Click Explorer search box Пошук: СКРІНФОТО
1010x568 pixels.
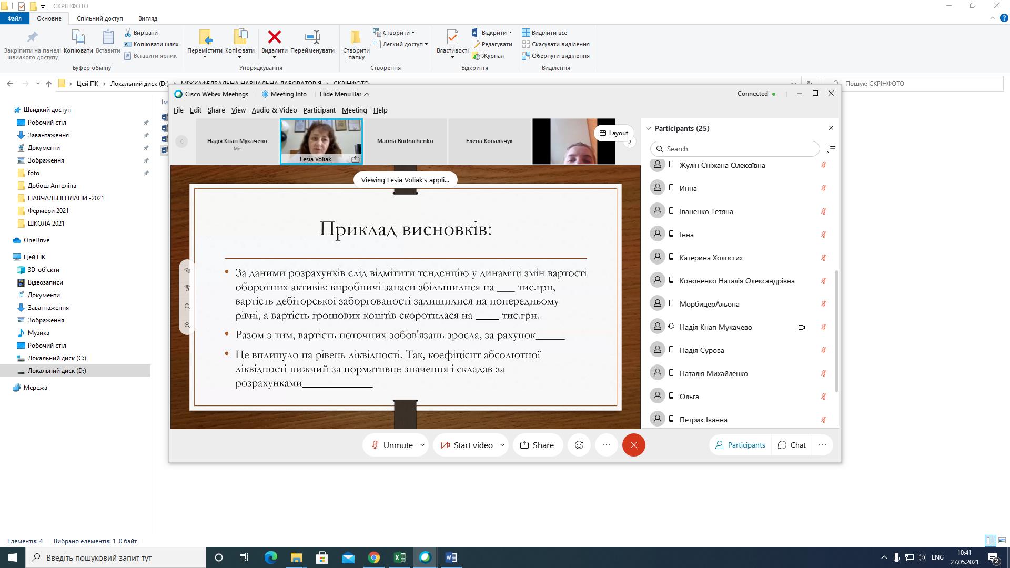pyautogui.click(x=914, y=83)
